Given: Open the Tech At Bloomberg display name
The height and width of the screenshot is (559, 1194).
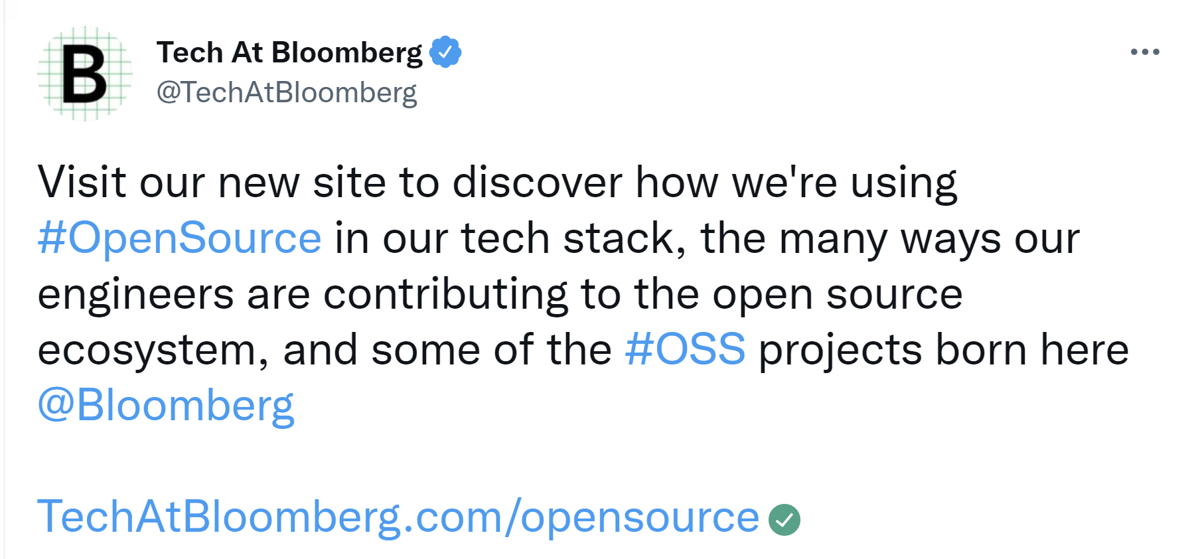Looking at the screenshot, I should pos(289,52).
